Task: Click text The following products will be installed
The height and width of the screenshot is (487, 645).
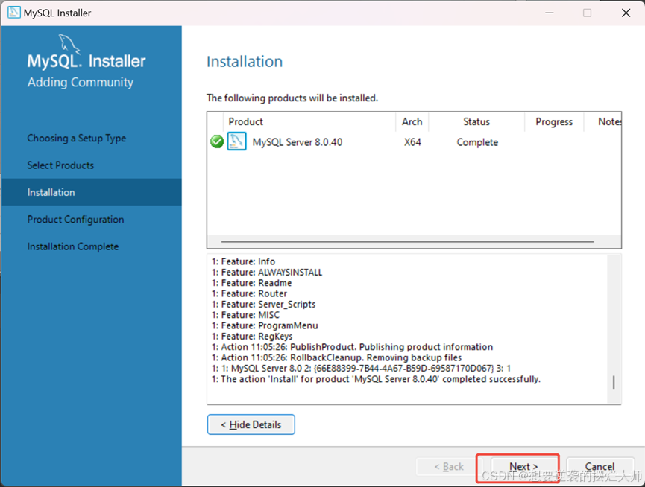Action: (292, 98)
